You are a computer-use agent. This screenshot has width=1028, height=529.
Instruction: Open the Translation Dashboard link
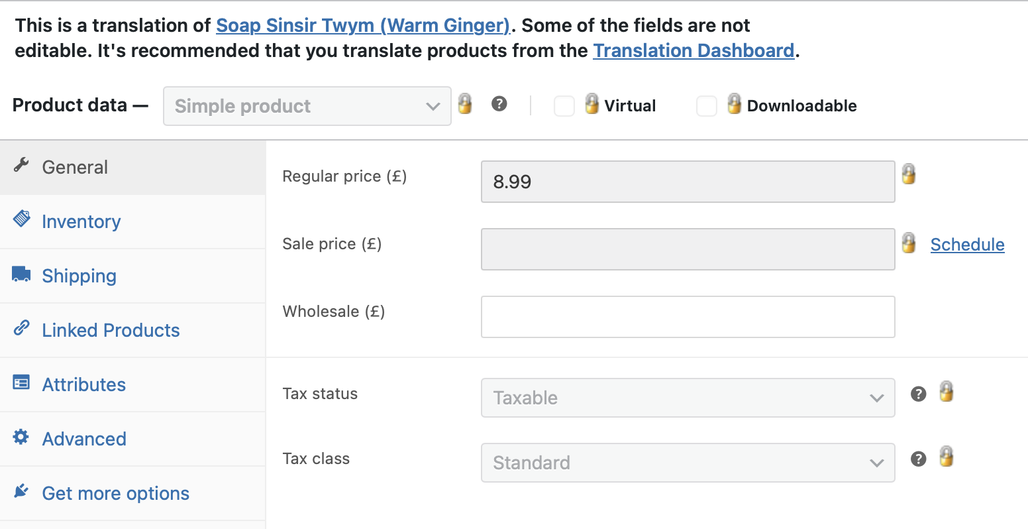694,50
